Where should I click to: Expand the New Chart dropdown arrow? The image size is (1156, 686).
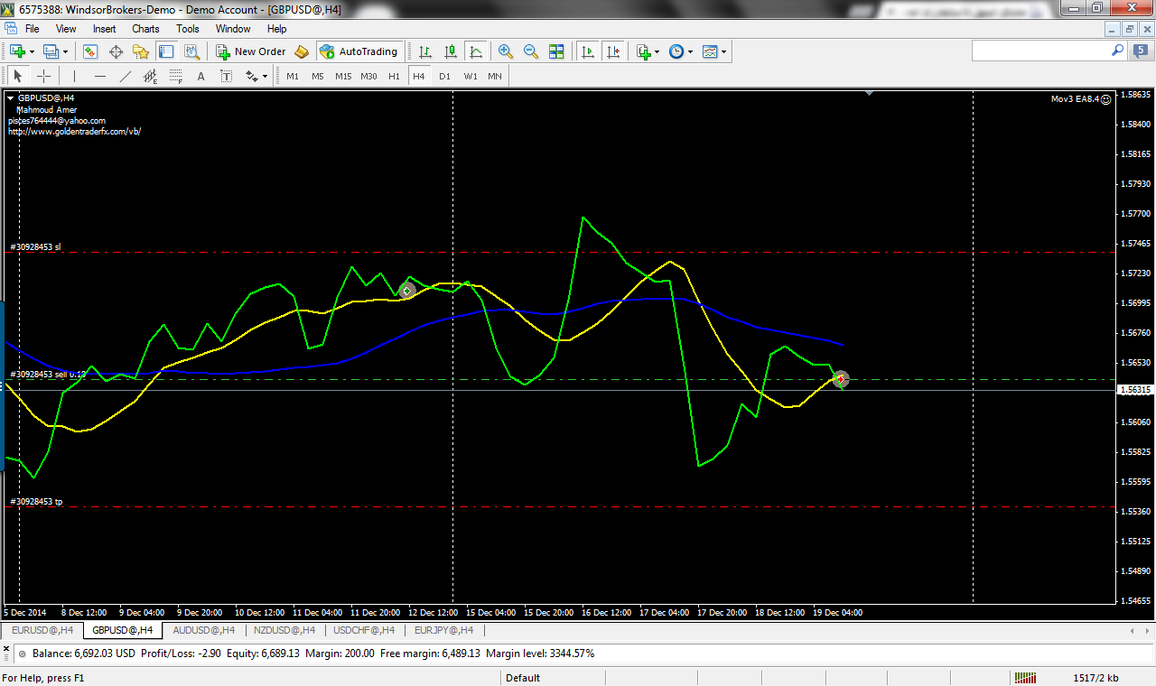(x=31, y=51)
